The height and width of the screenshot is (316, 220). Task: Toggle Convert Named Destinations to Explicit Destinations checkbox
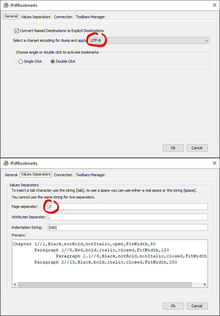tap(17, 31)
